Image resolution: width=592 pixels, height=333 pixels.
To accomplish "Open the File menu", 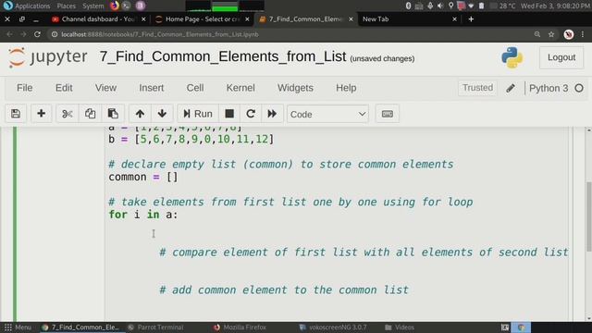I will [25, 88].
